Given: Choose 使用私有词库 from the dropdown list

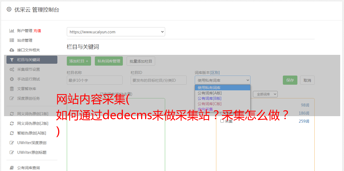Looking at the screenshot, I should (x=223, y=88).
